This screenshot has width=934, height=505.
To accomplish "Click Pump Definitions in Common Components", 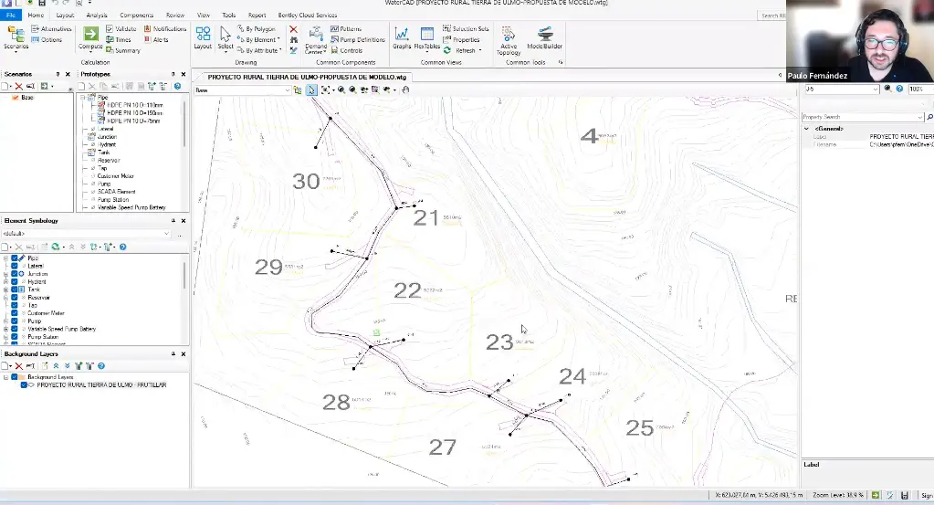I will point(358,40).
